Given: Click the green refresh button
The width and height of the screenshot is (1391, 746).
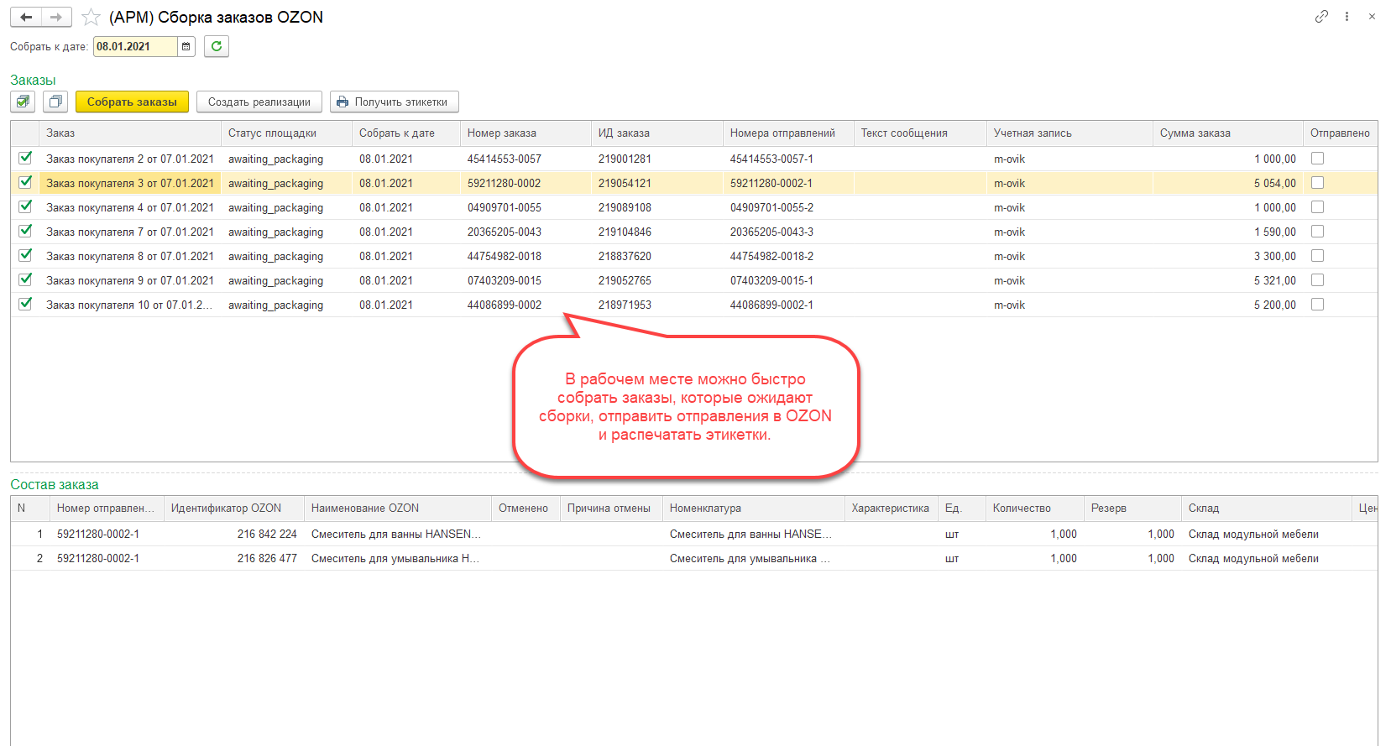Looking at the screenshot, I should (x=217, y=47).
